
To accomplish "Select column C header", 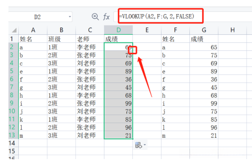I will point(90,30).
